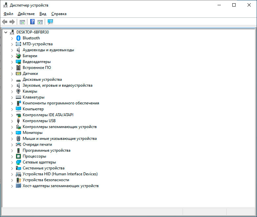This screenshot has width=257, height=217.
Task: Click the Back arrow in toolbar
Action: (5, 22)
